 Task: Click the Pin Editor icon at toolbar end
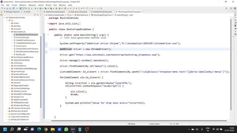[101, 8]
